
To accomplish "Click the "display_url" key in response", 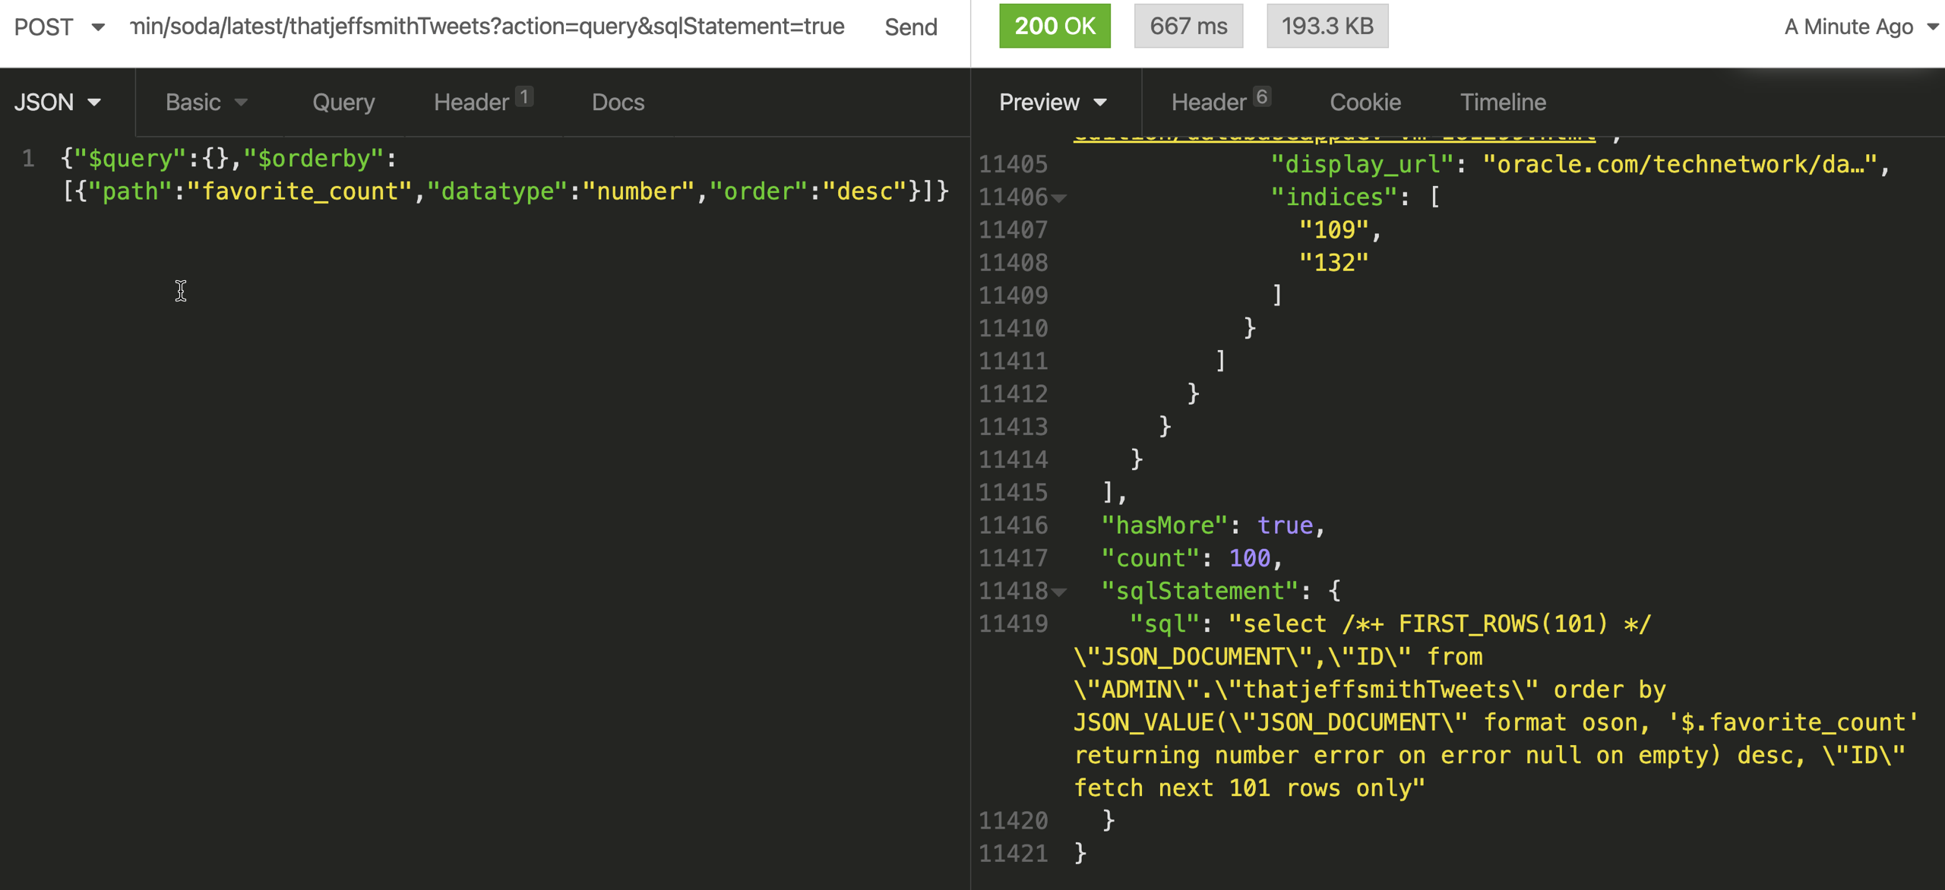I will point(1362,164).
